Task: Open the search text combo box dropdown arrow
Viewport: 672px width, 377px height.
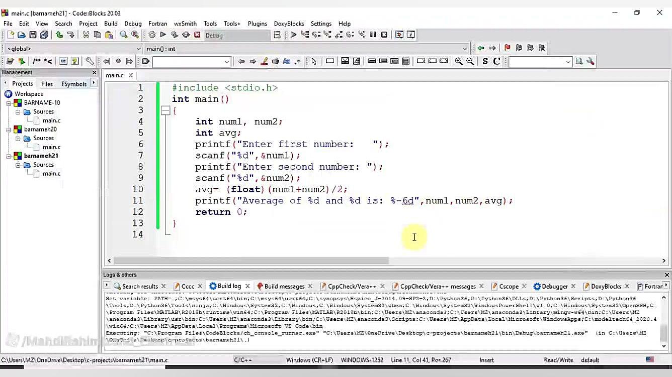Action: click(227, 62)
